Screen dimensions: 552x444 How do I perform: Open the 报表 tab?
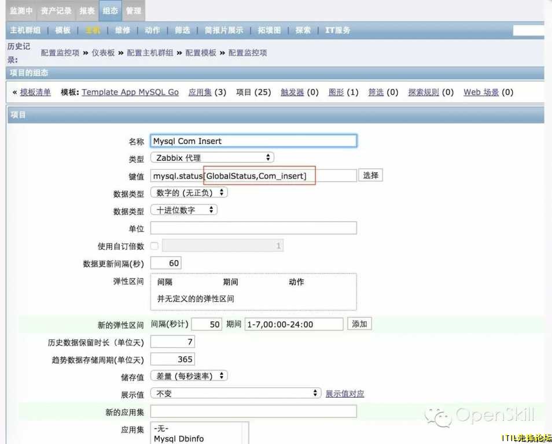pos(87,10)
